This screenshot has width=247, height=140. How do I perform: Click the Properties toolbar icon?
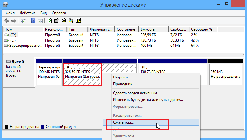[x=57, y=21]
